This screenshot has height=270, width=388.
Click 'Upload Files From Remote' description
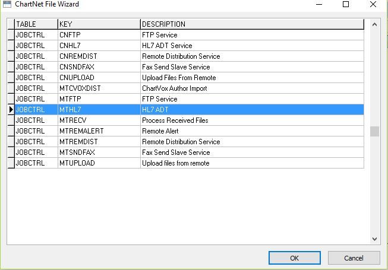click(179, 78)
